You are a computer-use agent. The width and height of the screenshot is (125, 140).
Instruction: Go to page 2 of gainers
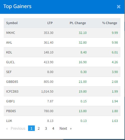click(x=39, y=128)
